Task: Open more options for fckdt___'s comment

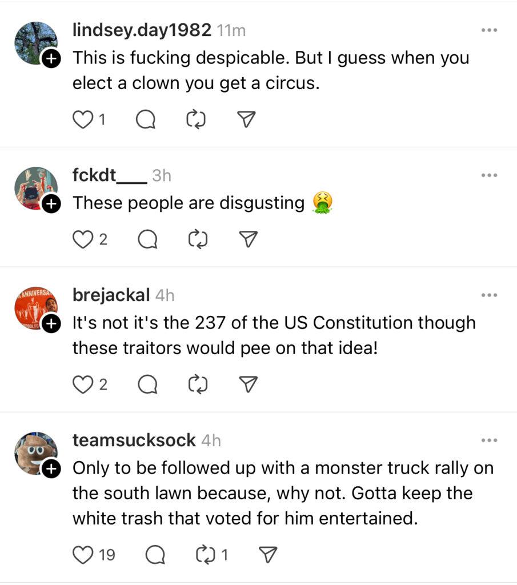Action: point(489,175)
